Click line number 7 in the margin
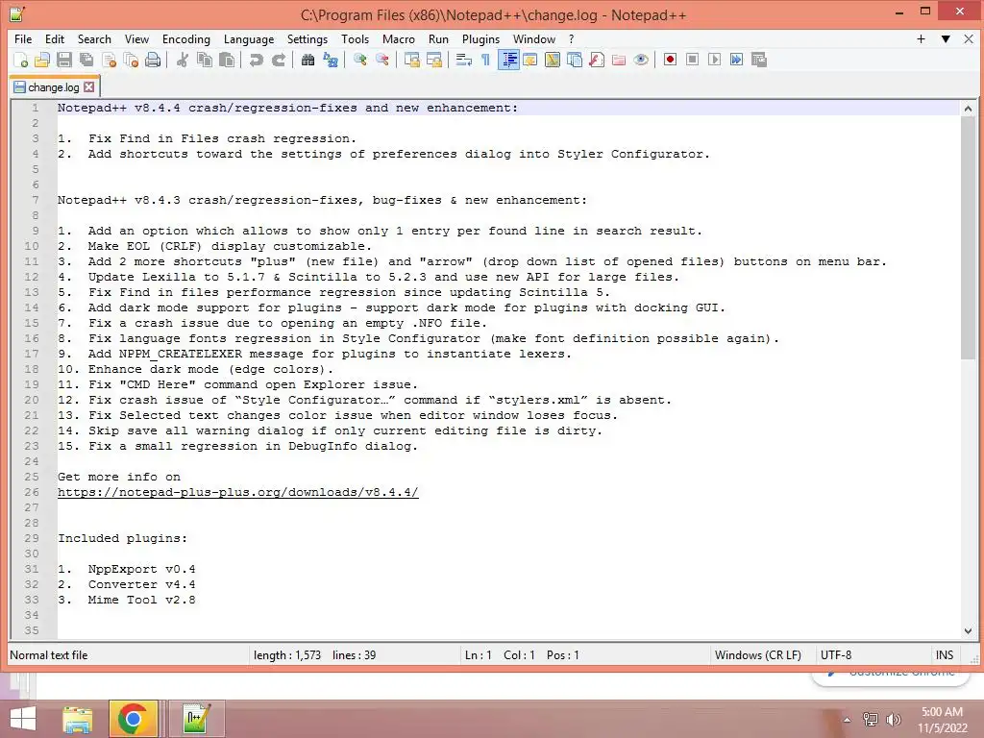The height and width of the screenshot is (738, 984). coord(36,200)
